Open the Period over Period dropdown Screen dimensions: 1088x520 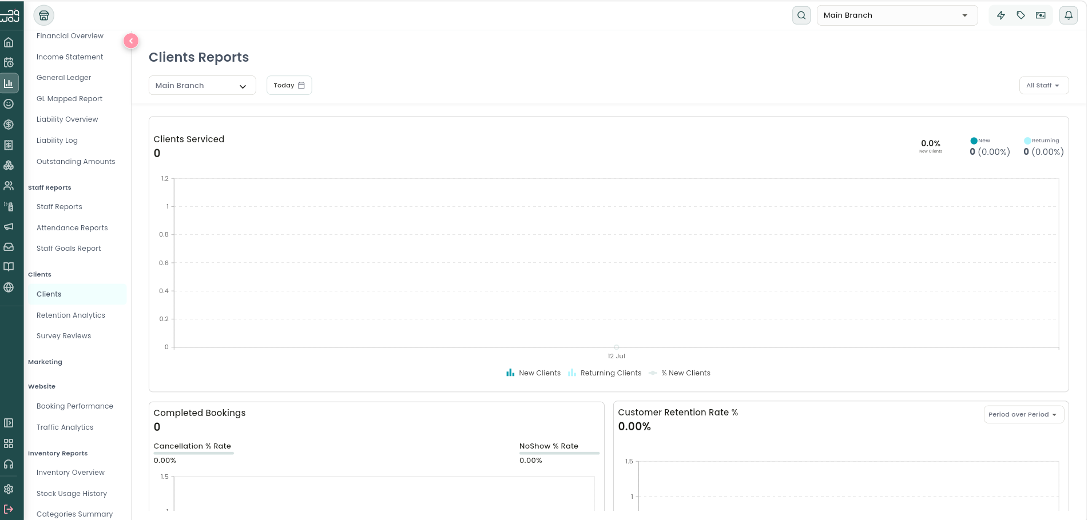pos(1023,414)
